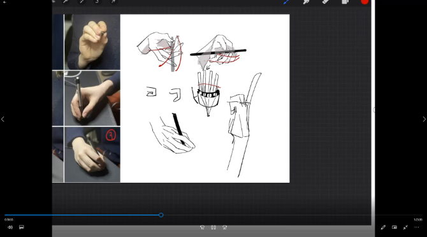The height and width of the screenshot is (237, 427).
Task: Exit full screen mode
Action: click(405, 227)
